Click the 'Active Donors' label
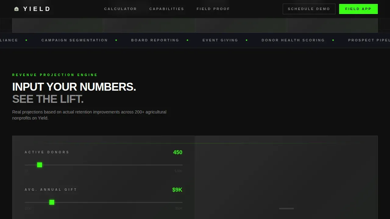 pos(47,152)
